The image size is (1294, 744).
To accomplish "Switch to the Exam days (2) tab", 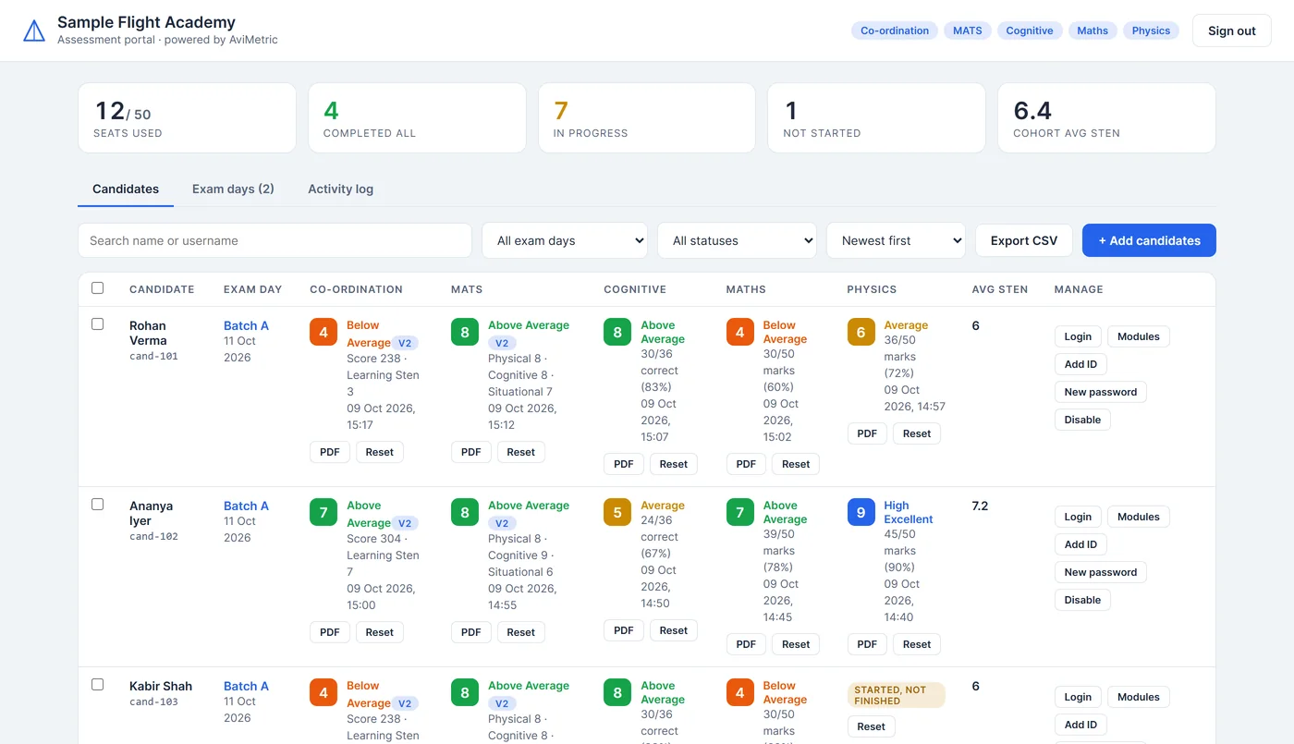I will coord(233,189).
